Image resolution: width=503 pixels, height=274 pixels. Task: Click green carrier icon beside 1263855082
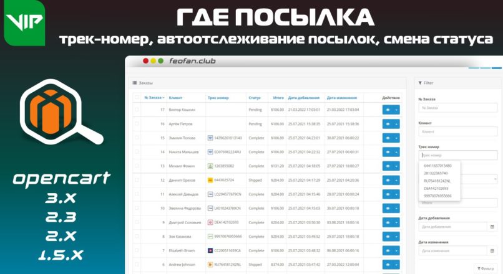pyautogui.click(x=210, y=166)
